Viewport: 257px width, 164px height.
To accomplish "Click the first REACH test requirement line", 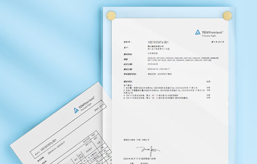I will [x=160, y=88].
